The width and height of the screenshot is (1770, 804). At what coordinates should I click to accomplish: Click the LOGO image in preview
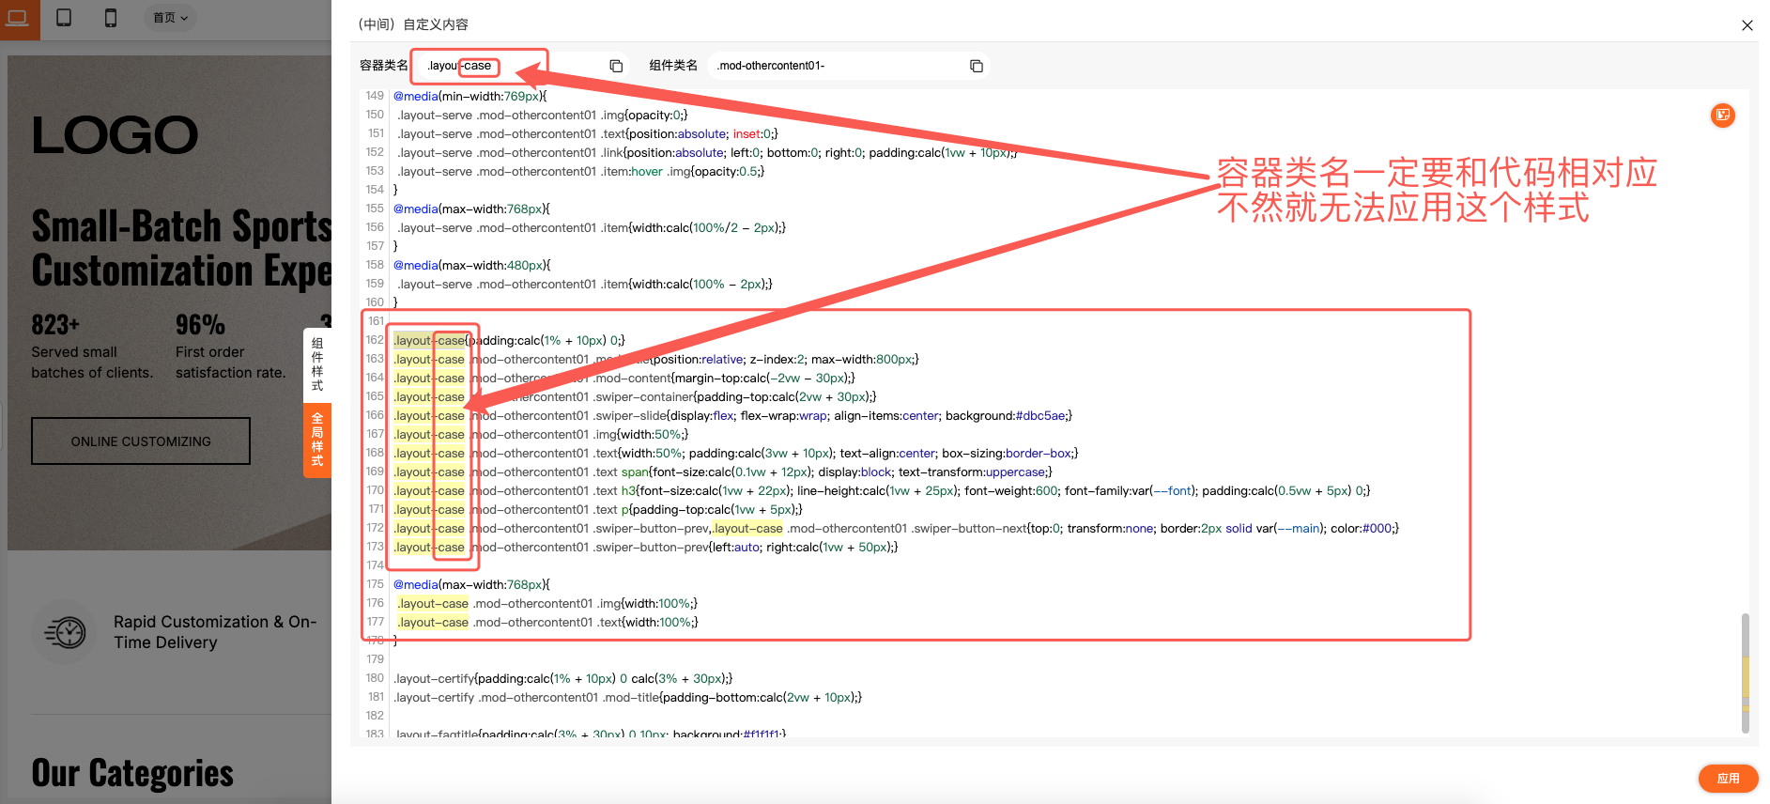tap(115, 135)
